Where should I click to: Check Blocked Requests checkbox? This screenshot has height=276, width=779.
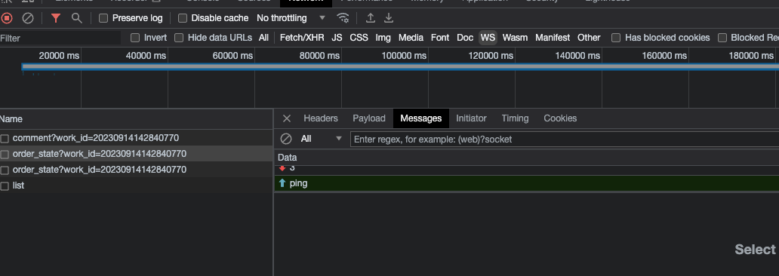coord(722,38)
